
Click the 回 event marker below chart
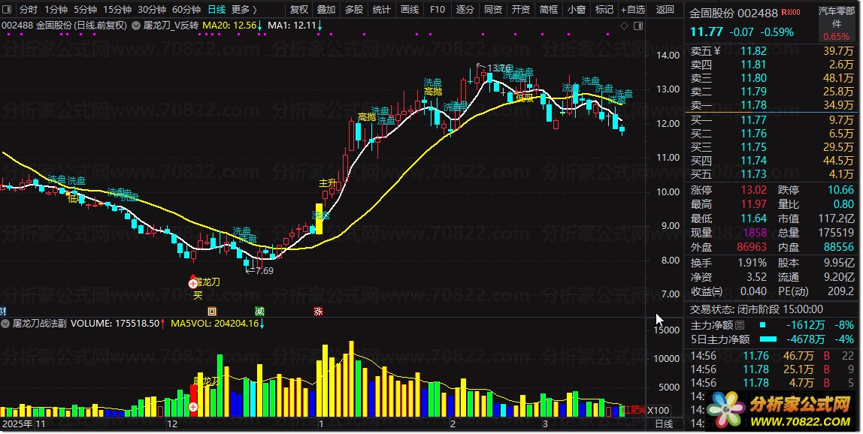coord(212,312)
